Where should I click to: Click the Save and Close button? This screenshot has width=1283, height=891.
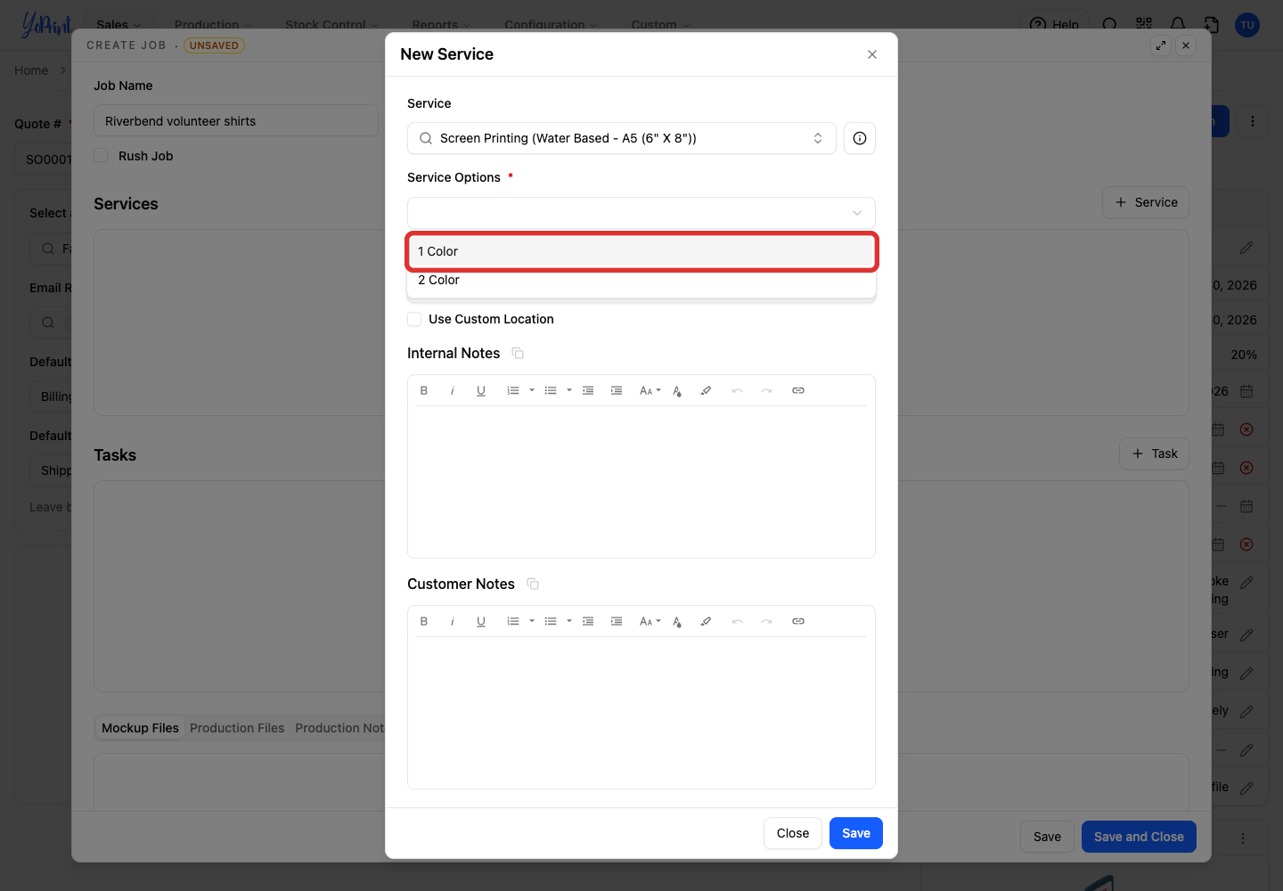coord(1139,837)
